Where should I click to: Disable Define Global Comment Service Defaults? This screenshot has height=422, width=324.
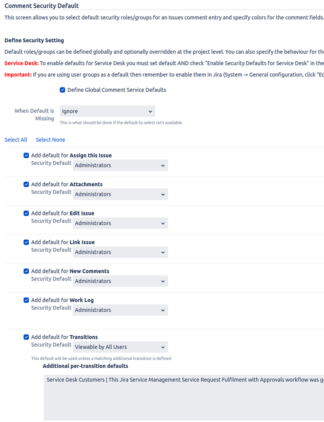click(62, 90)
